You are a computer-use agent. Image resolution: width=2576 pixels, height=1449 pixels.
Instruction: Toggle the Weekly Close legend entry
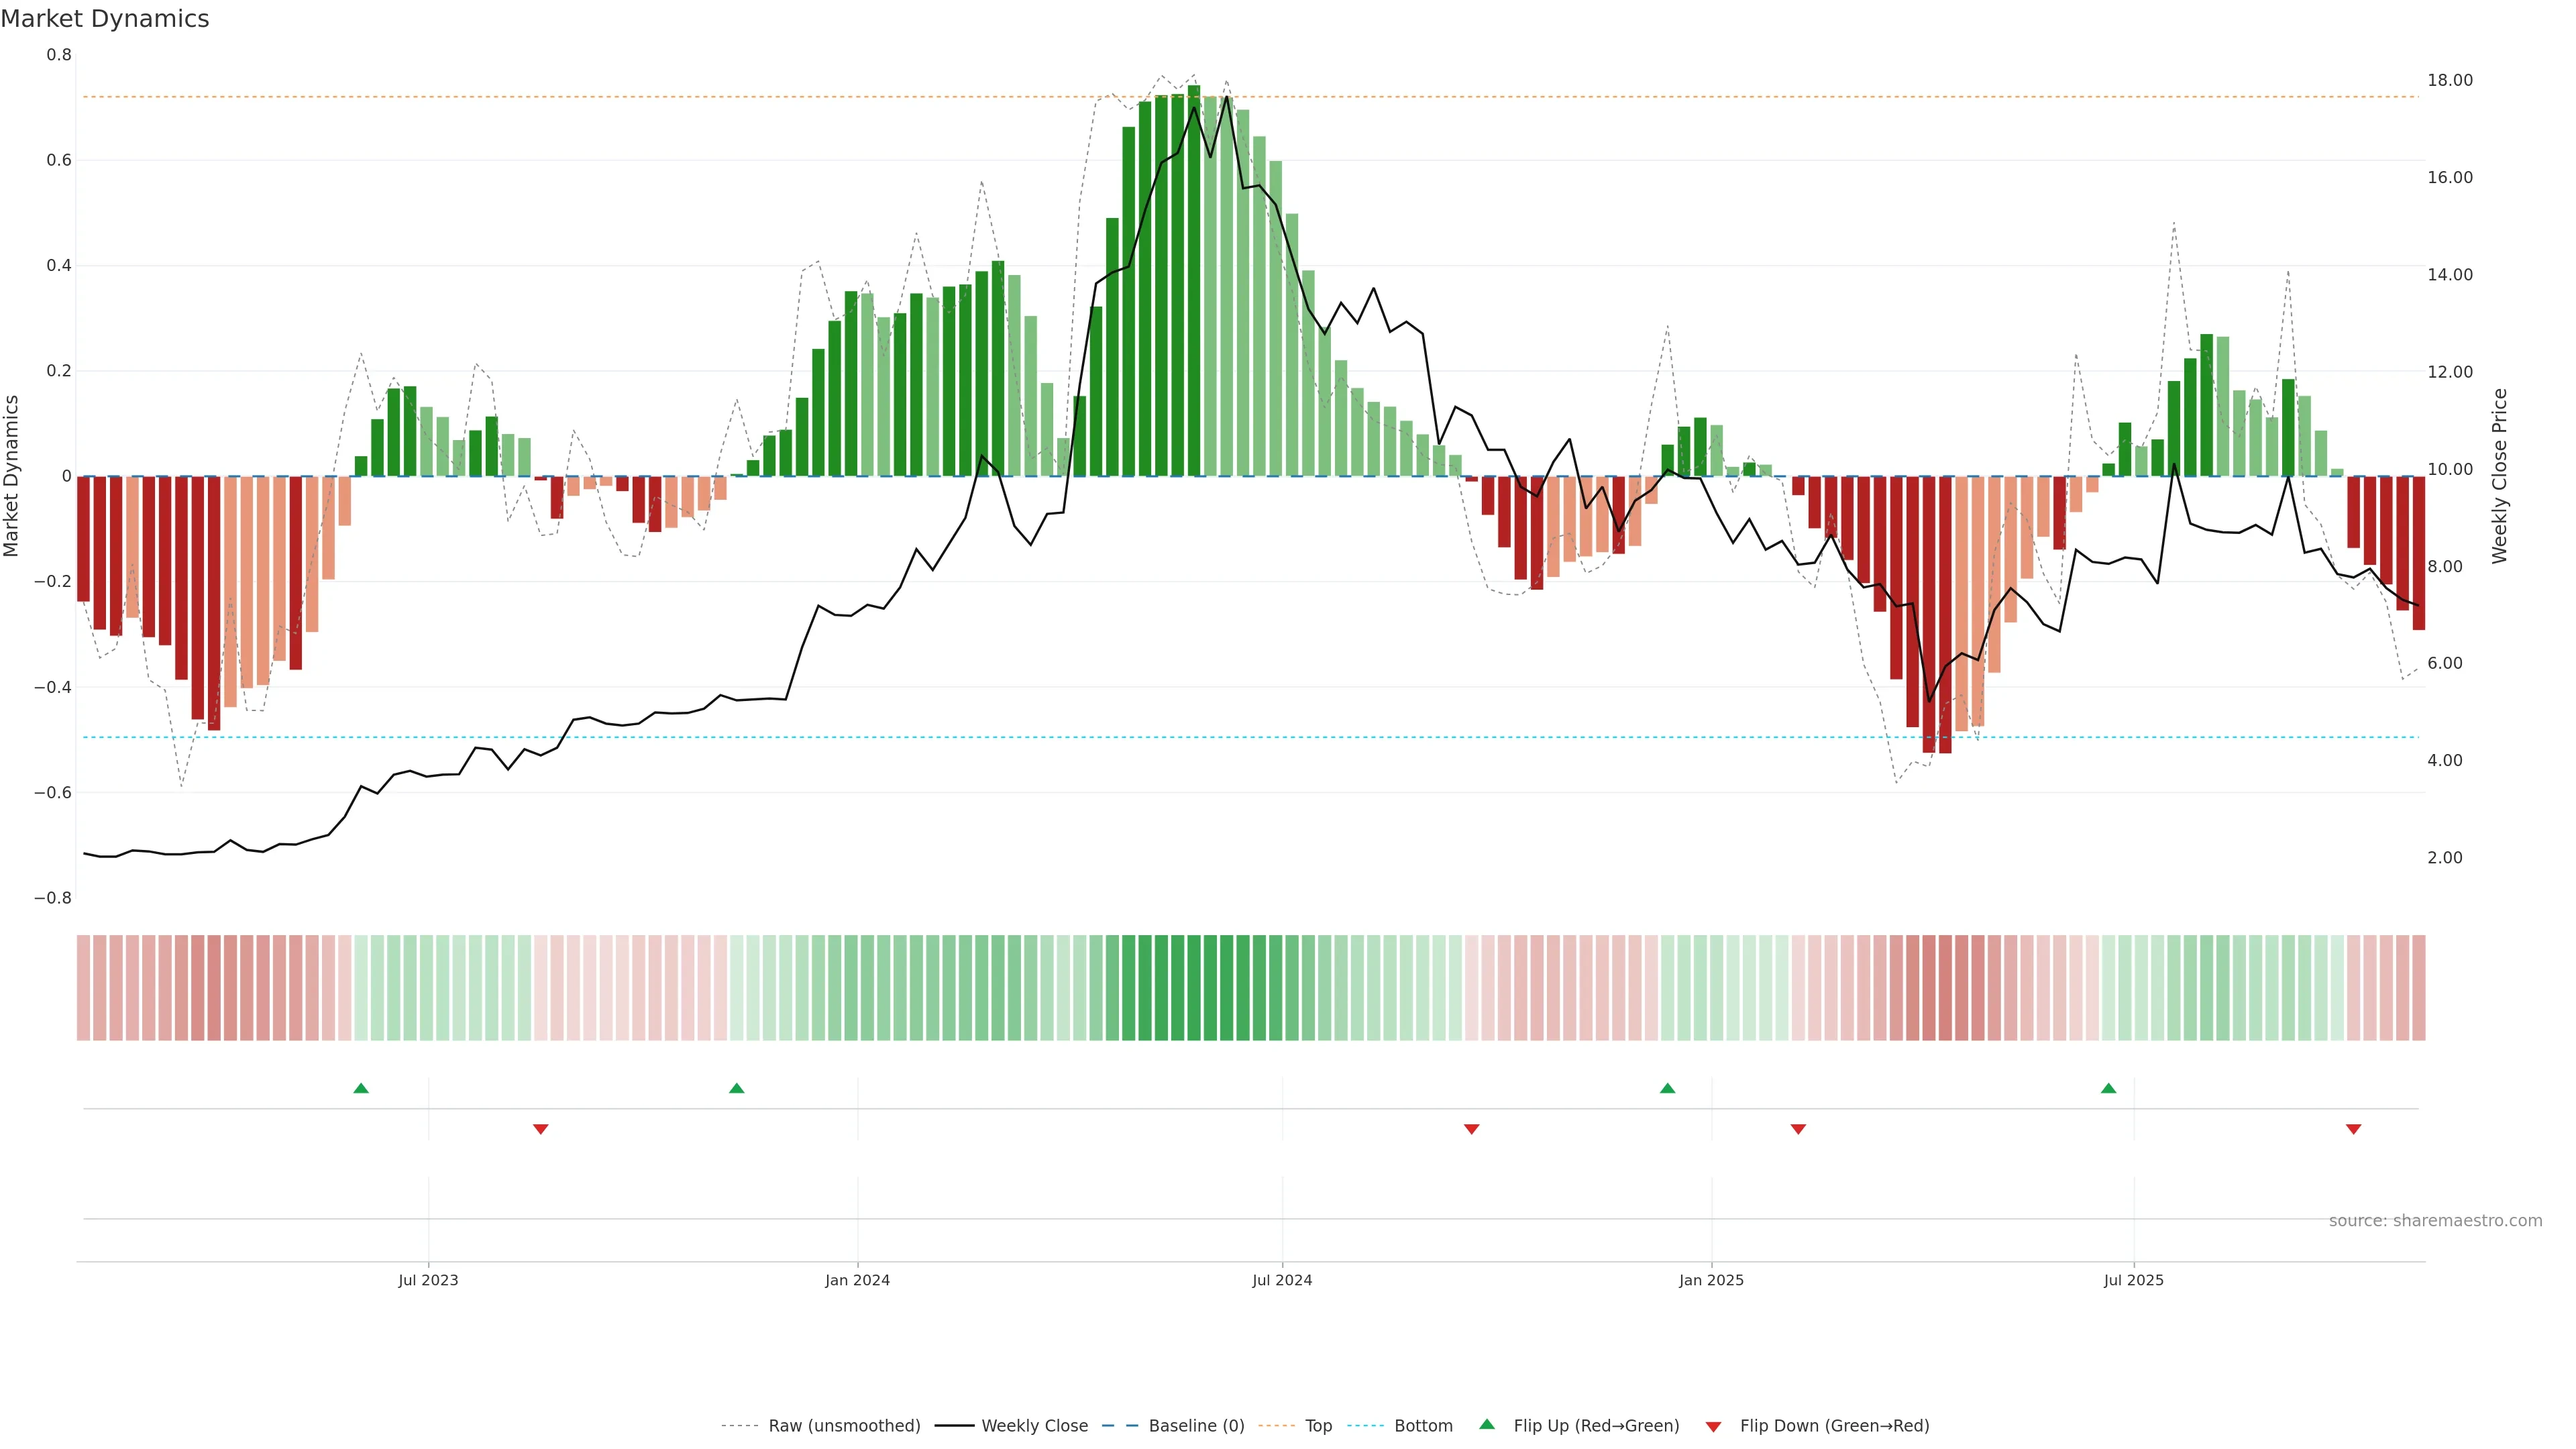1034,1426
